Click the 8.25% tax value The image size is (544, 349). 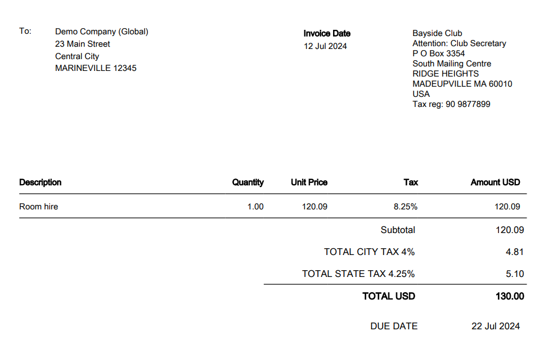pyautogui.click(x=405, y=207)
